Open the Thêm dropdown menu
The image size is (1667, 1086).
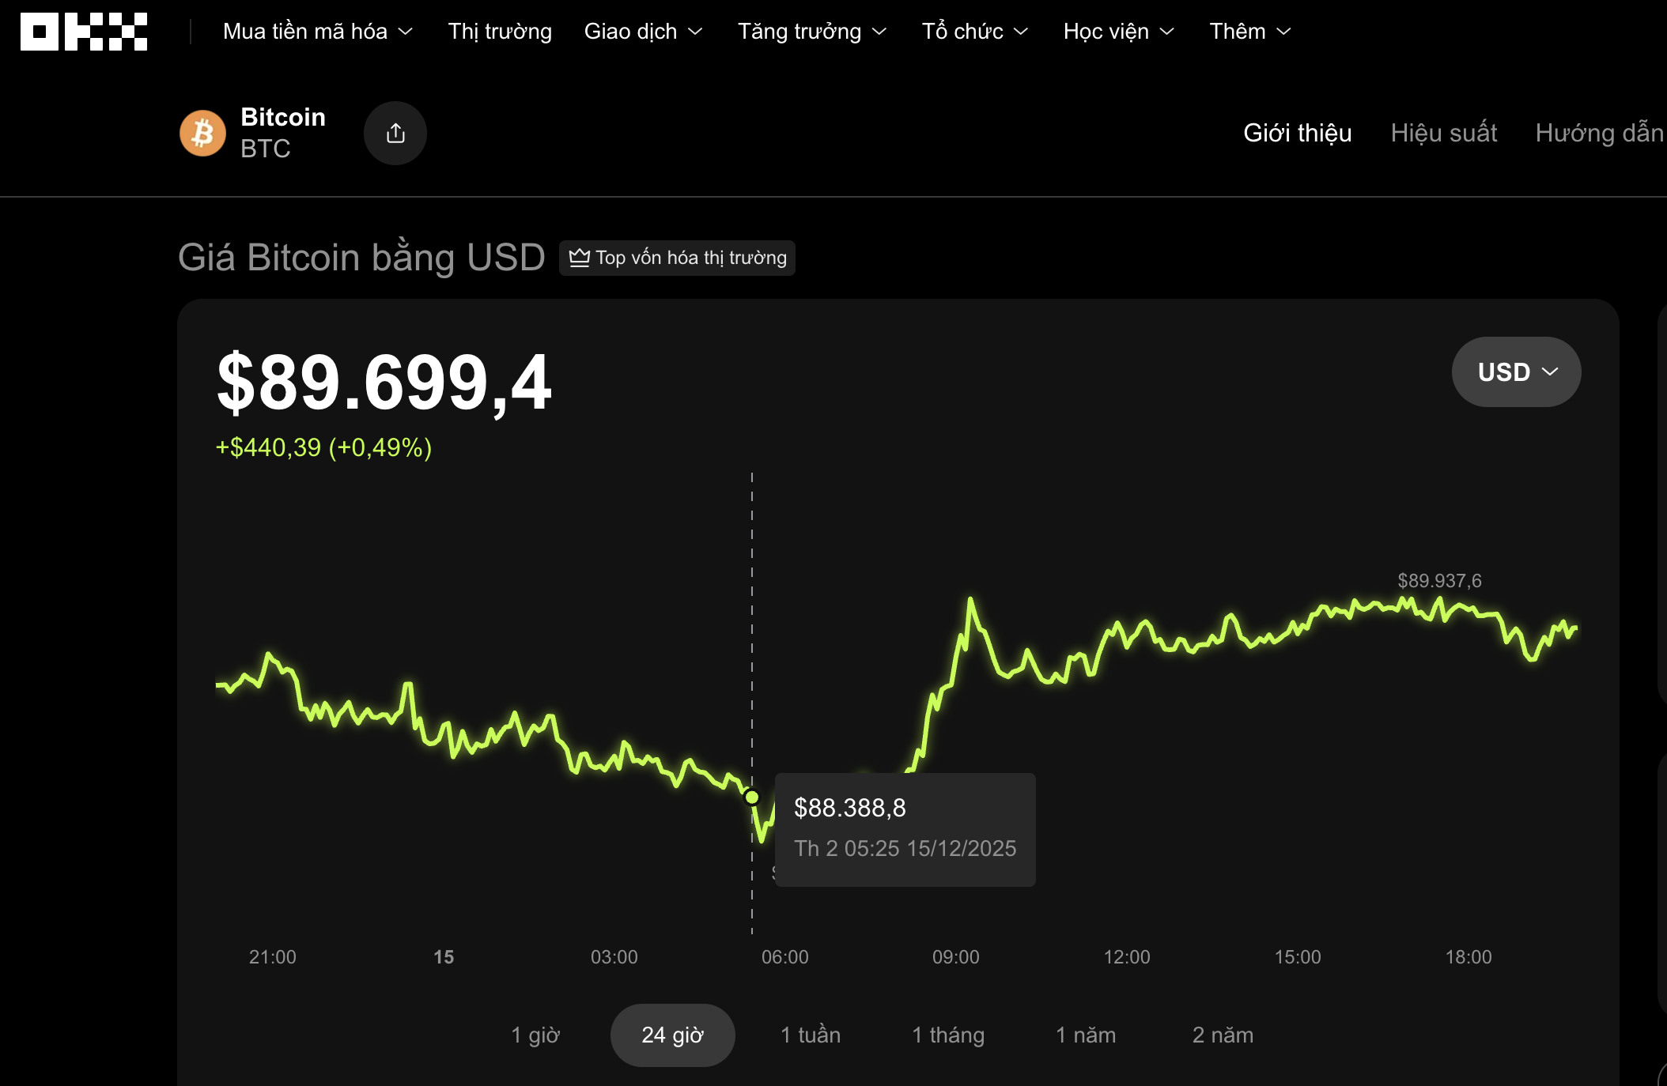1249,32
